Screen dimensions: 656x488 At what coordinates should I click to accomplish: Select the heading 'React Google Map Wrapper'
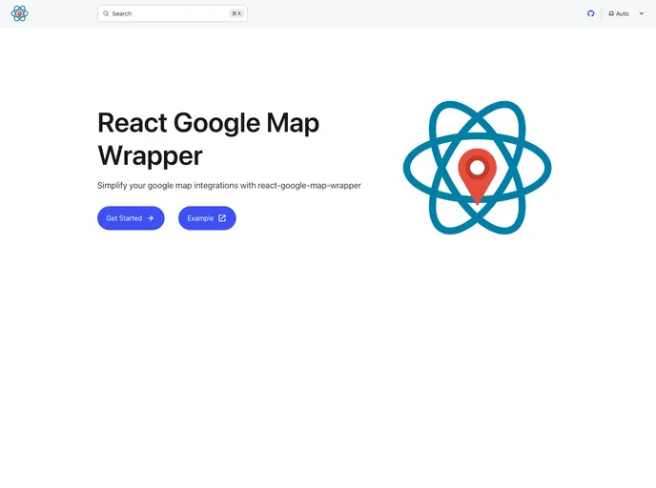(x=209, y=139)
